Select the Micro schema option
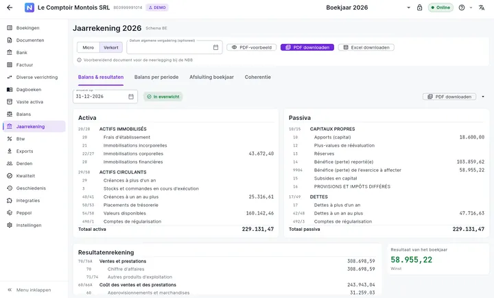The height and width of the screenshot is (298, 494). click(x=89, y=47)
